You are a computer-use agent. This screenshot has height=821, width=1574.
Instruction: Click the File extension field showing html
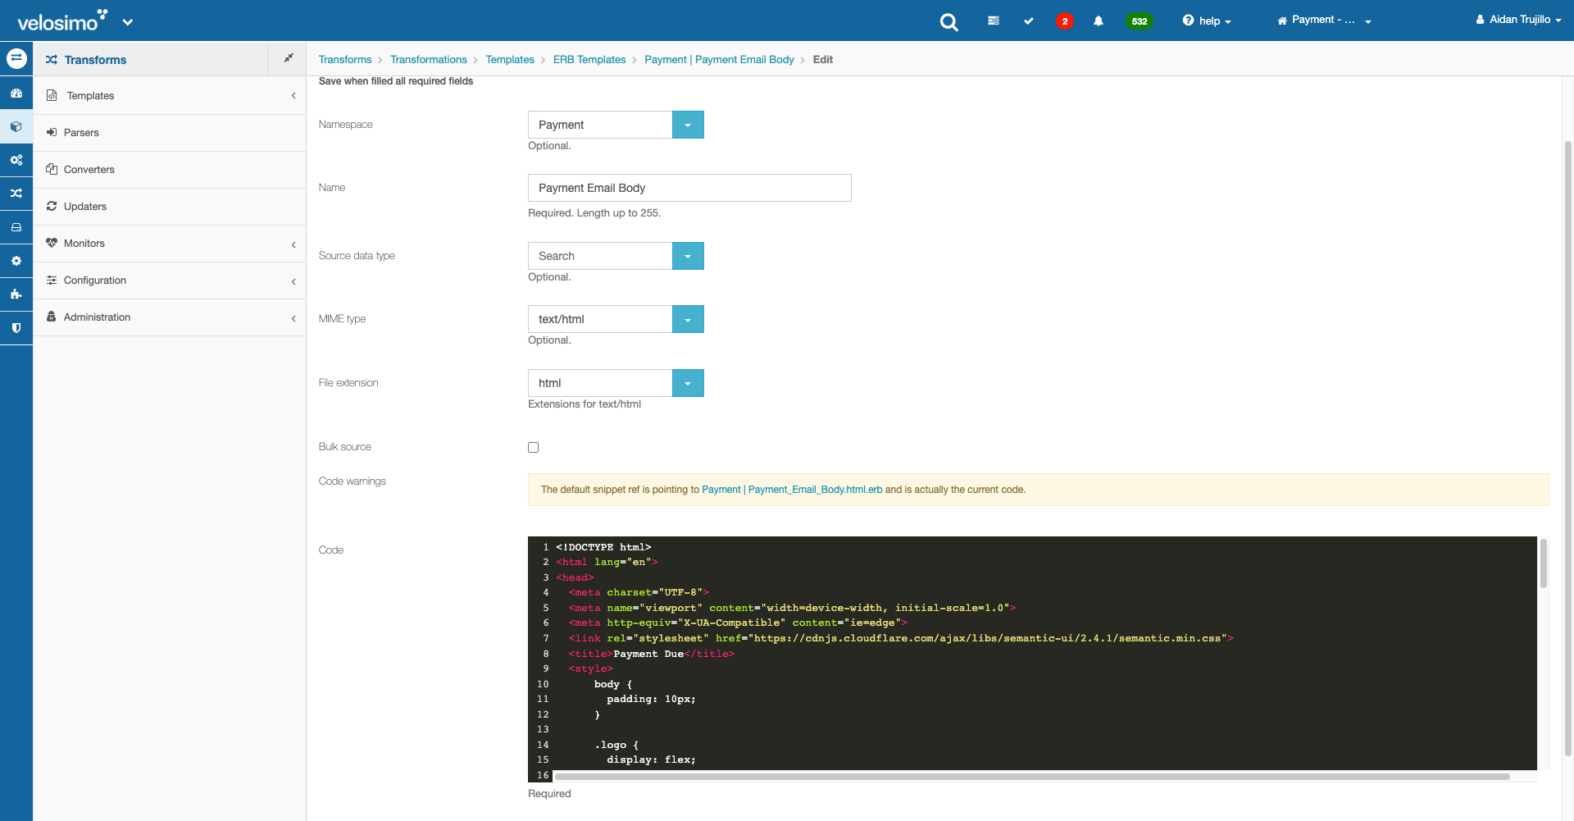point(600,383)
